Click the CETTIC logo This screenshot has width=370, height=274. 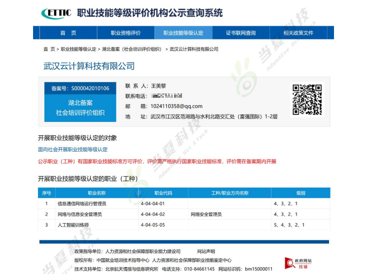(x=56, y=13)
